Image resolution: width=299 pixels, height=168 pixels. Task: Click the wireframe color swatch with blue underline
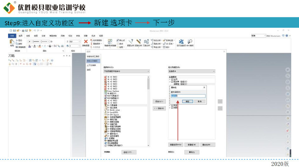pos(30,46)
